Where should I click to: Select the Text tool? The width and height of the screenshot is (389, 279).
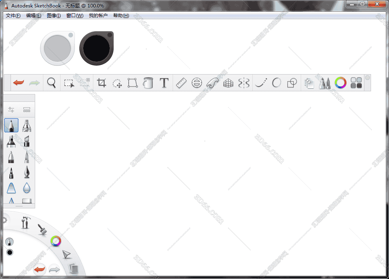[x=164, y=83]
